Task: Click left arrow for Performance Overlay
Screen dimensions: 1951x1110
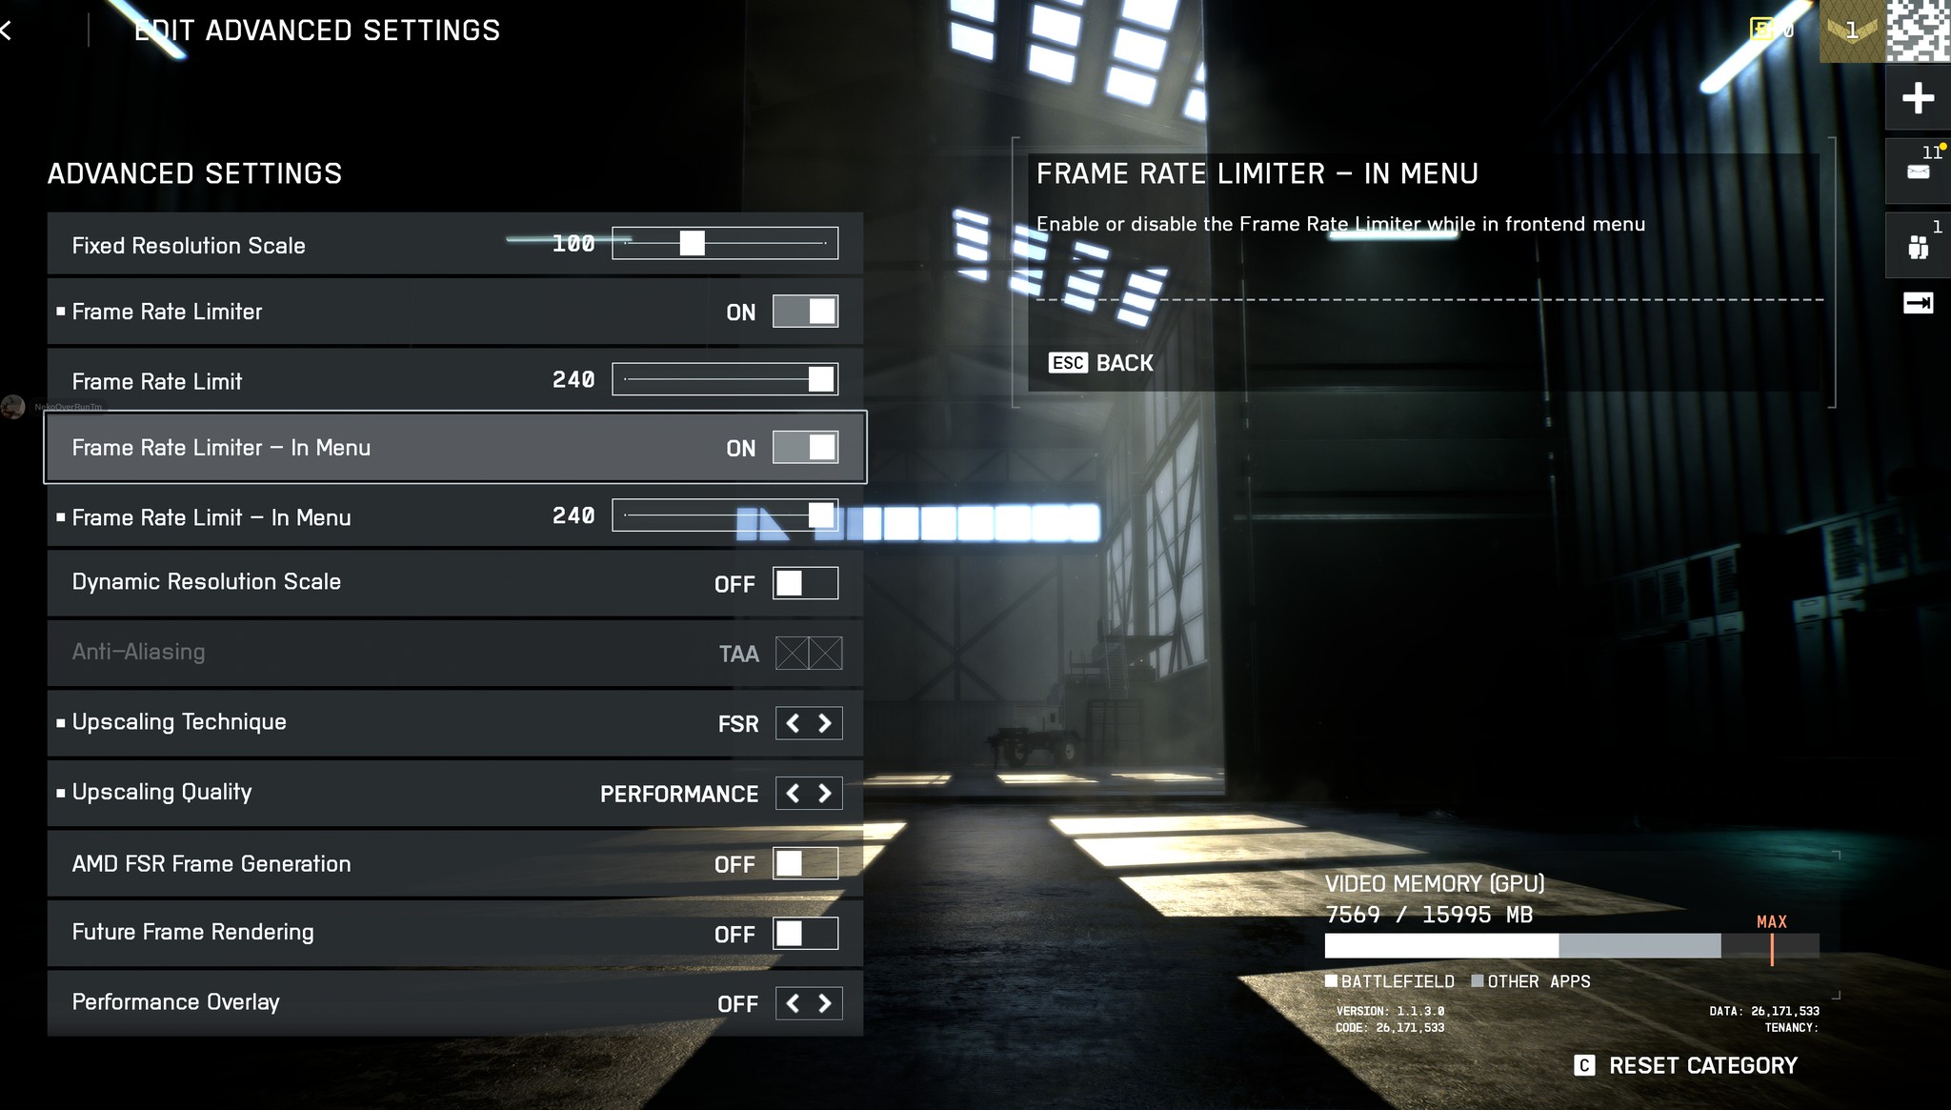Action: click(x=793, y=1003)
